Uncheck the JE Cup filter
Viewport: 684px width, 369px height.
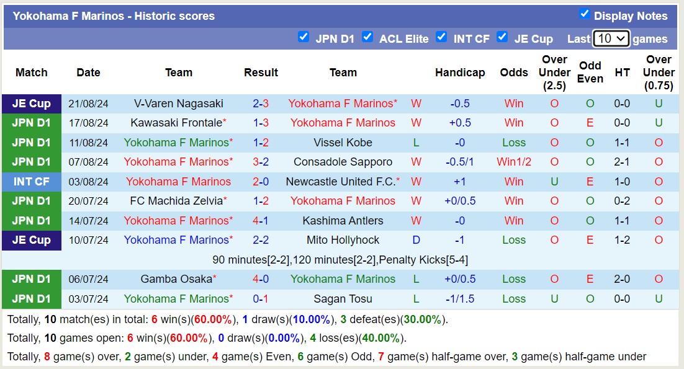(x=502, y=37)
